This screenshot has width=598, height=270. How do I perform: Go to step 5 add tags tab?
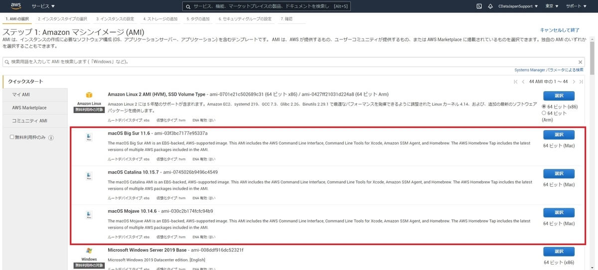pyautogui.click(x=198, y=19)
